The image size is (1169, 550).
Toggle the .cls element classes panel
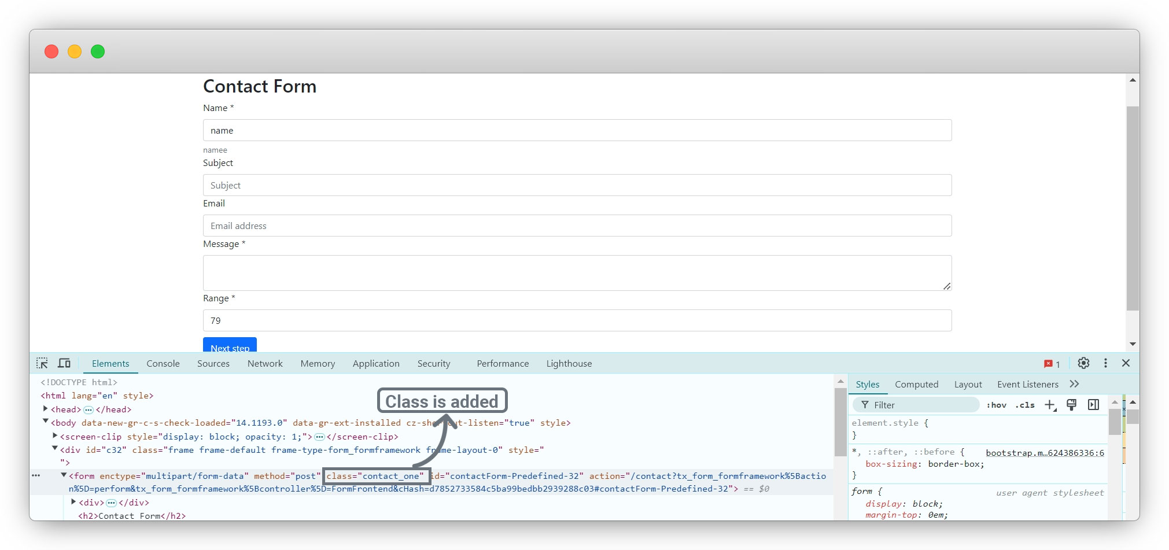(x=1025, y=405)
